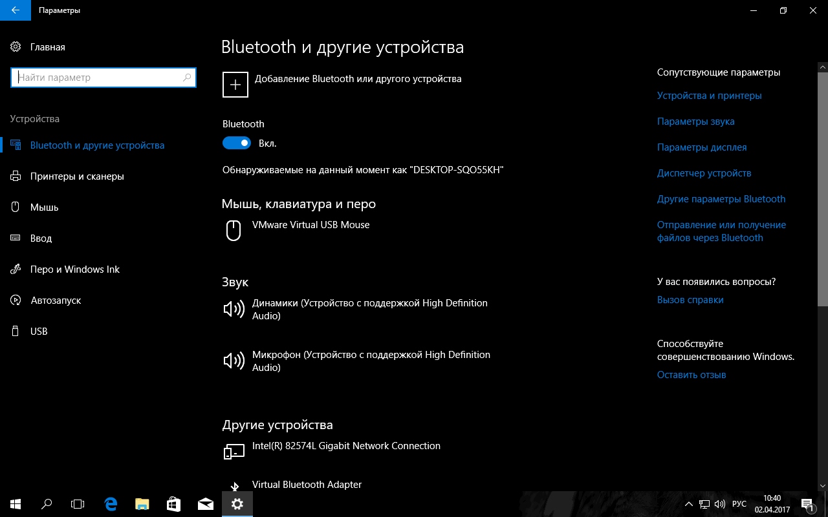The width and height of the screenshot is (828, 517).
Task: Open the Typing (Ввод) settings
Action: (41, 238)
